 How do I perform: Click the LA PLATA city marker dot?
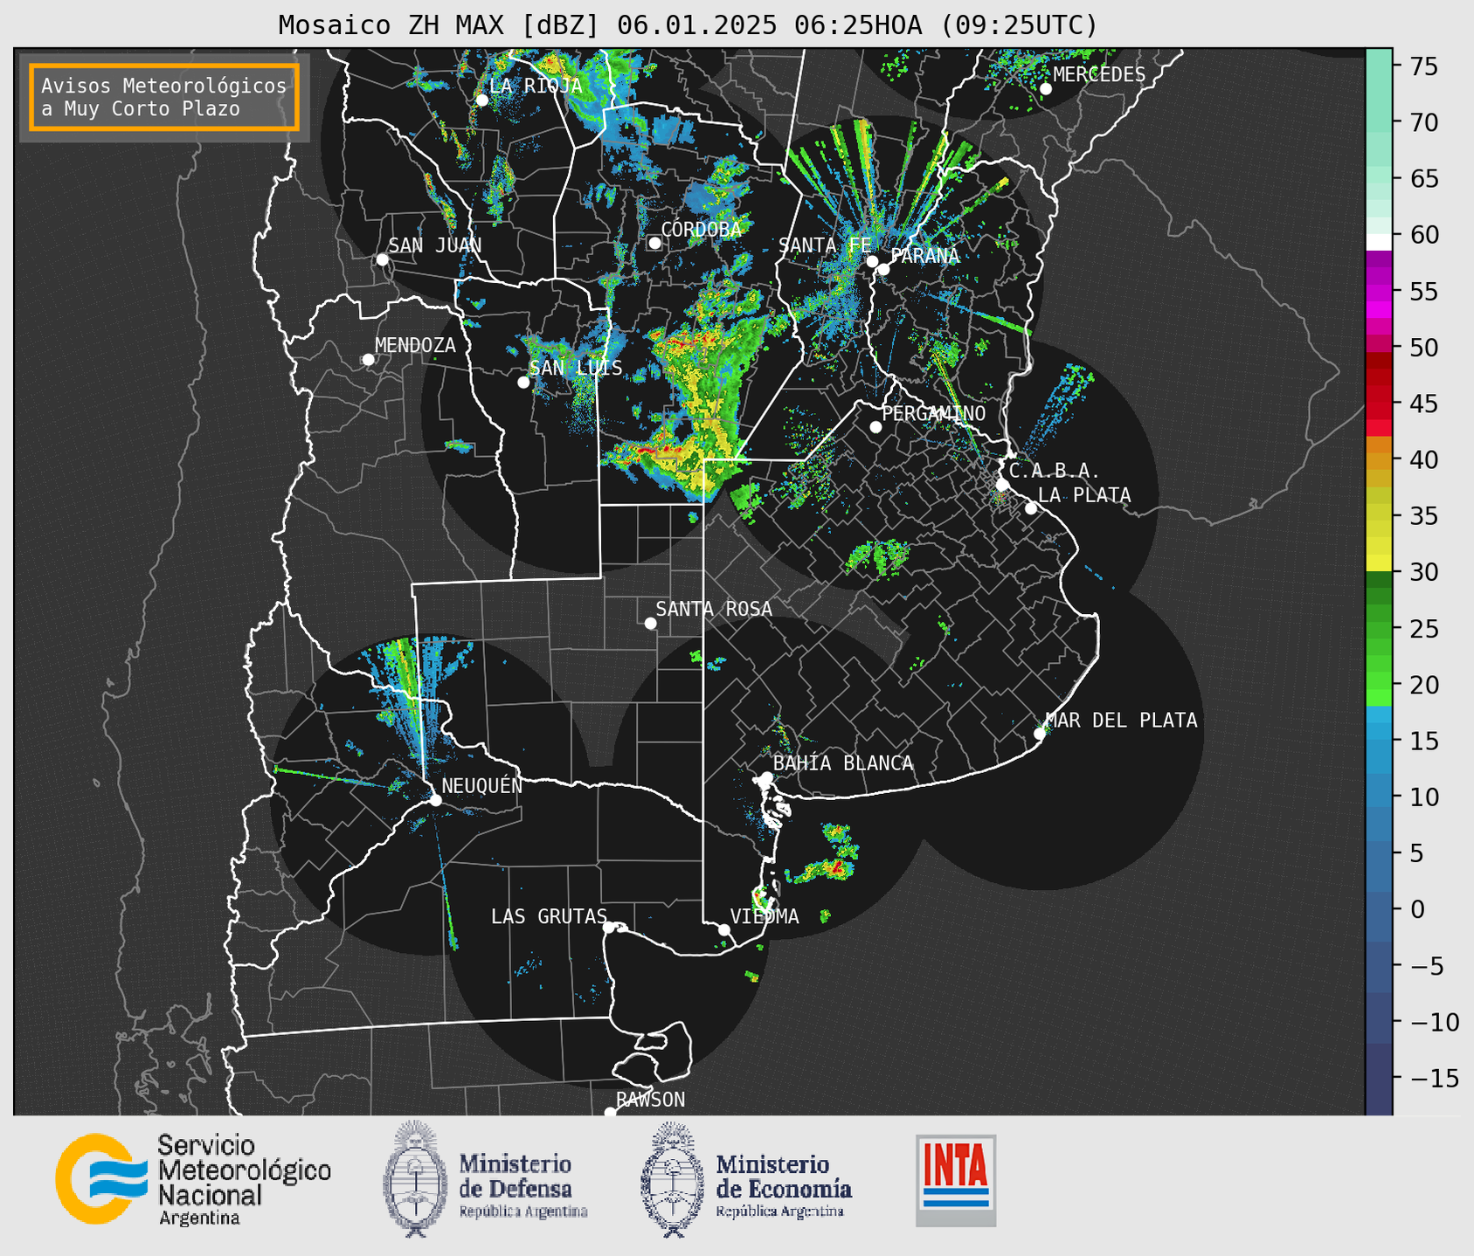1031,508
